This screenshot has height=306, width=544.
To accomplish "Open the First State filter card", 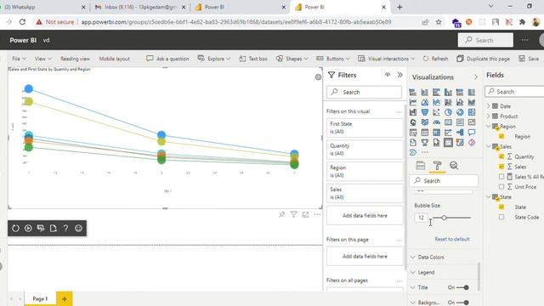I will click(365, 127).
